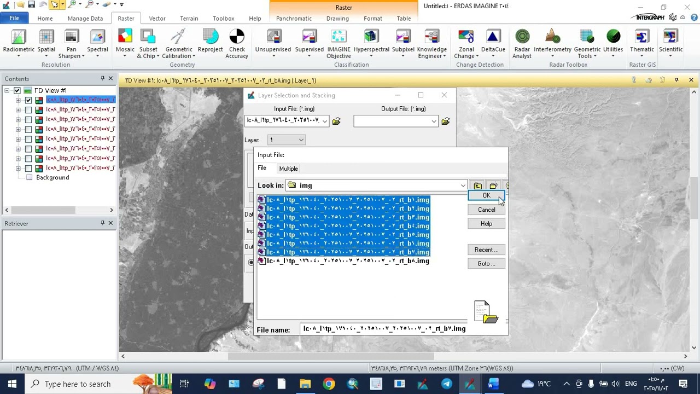This screenshot has height=394, width=700.
Task: Open the File menu tab
Action: (14, 18)
